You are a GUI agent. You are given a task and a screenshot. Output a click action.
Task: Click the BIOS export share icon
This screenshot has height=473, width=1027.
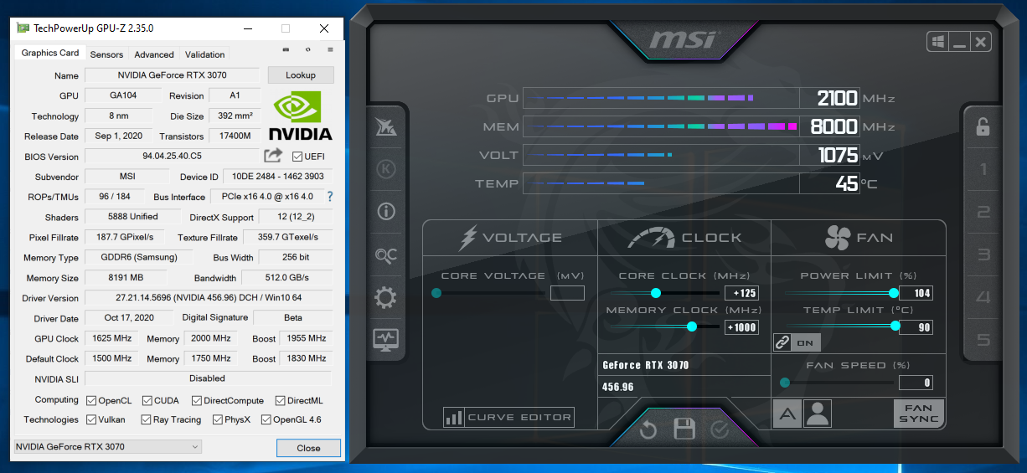[273, 156]
